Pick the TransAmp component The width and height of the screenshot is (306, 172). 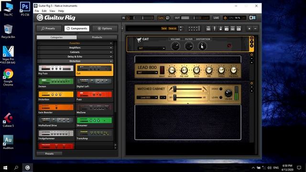(x=94, y=135)
